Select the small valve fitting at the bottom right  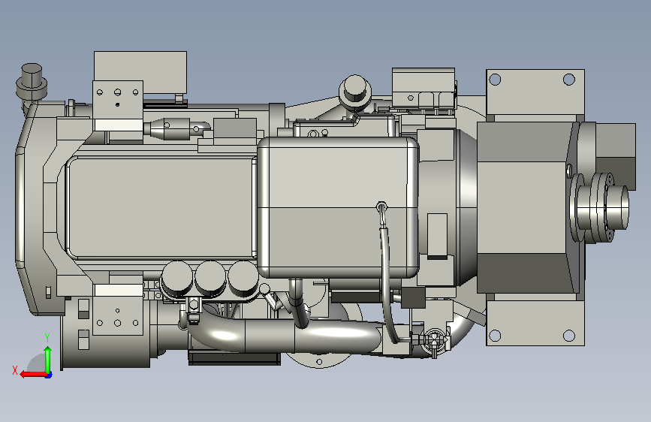click(x=434, y=341)
